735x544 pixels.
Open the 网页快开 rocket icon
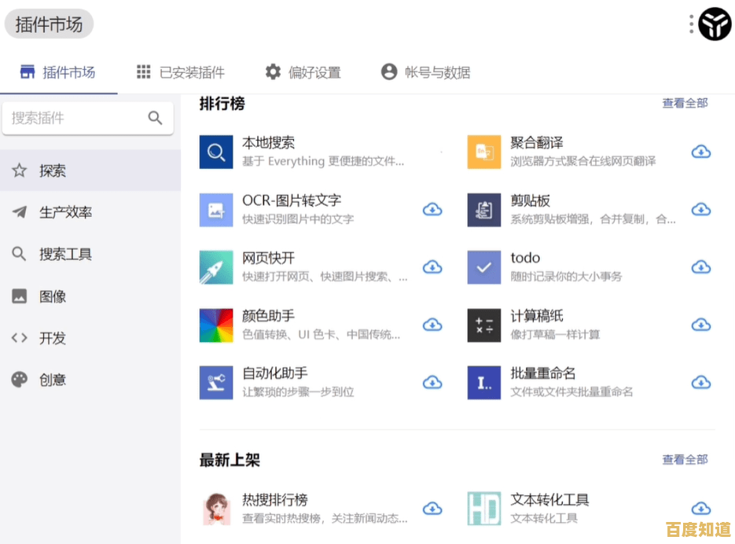216,267
